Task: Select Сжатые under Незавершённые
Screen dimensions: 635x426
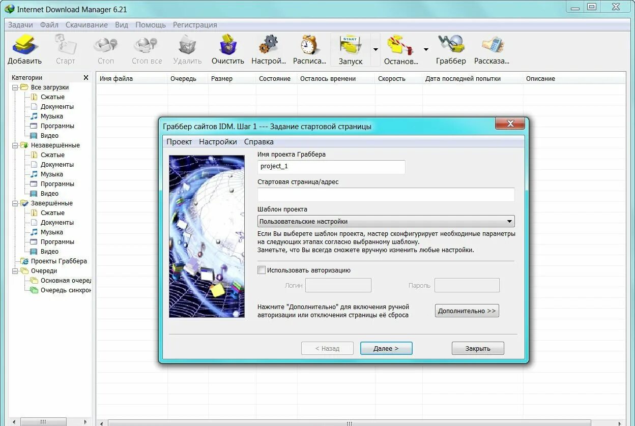Action: point(52,155)
